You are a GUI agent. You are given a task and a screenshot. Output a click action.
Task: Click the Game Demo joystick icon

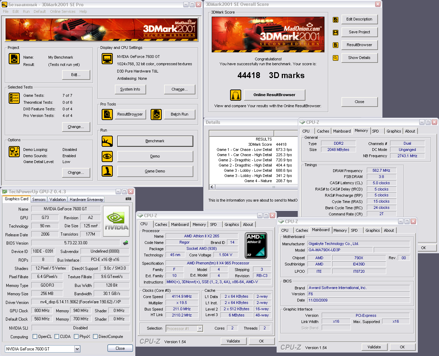coord(107,171)
